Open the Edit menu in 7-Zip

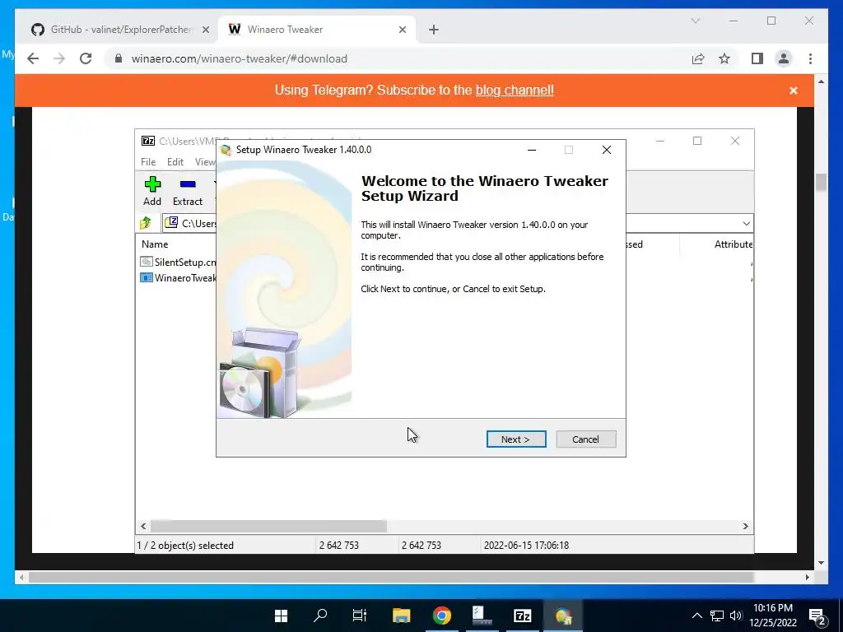[175, 162]
